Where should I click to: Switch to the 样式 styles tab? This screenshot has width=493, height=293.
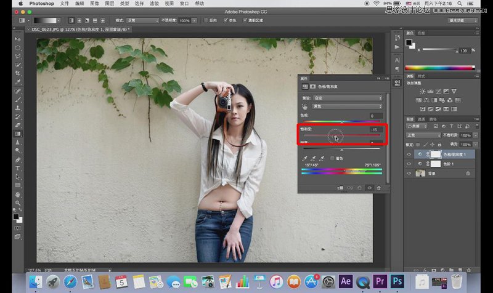[421, 76]
